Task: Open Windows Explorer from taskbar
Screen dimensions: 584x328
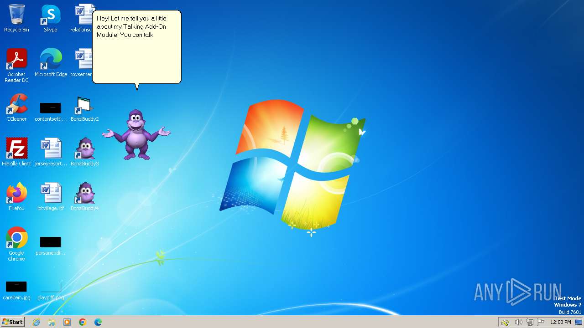Action: pos(52,322)
